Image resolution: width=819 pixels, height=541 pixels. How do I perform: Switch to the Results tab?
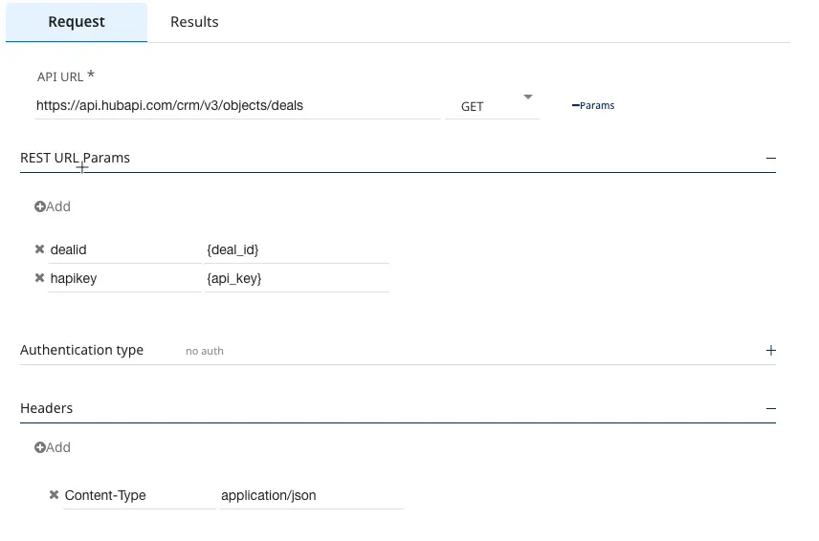(194, 22)
